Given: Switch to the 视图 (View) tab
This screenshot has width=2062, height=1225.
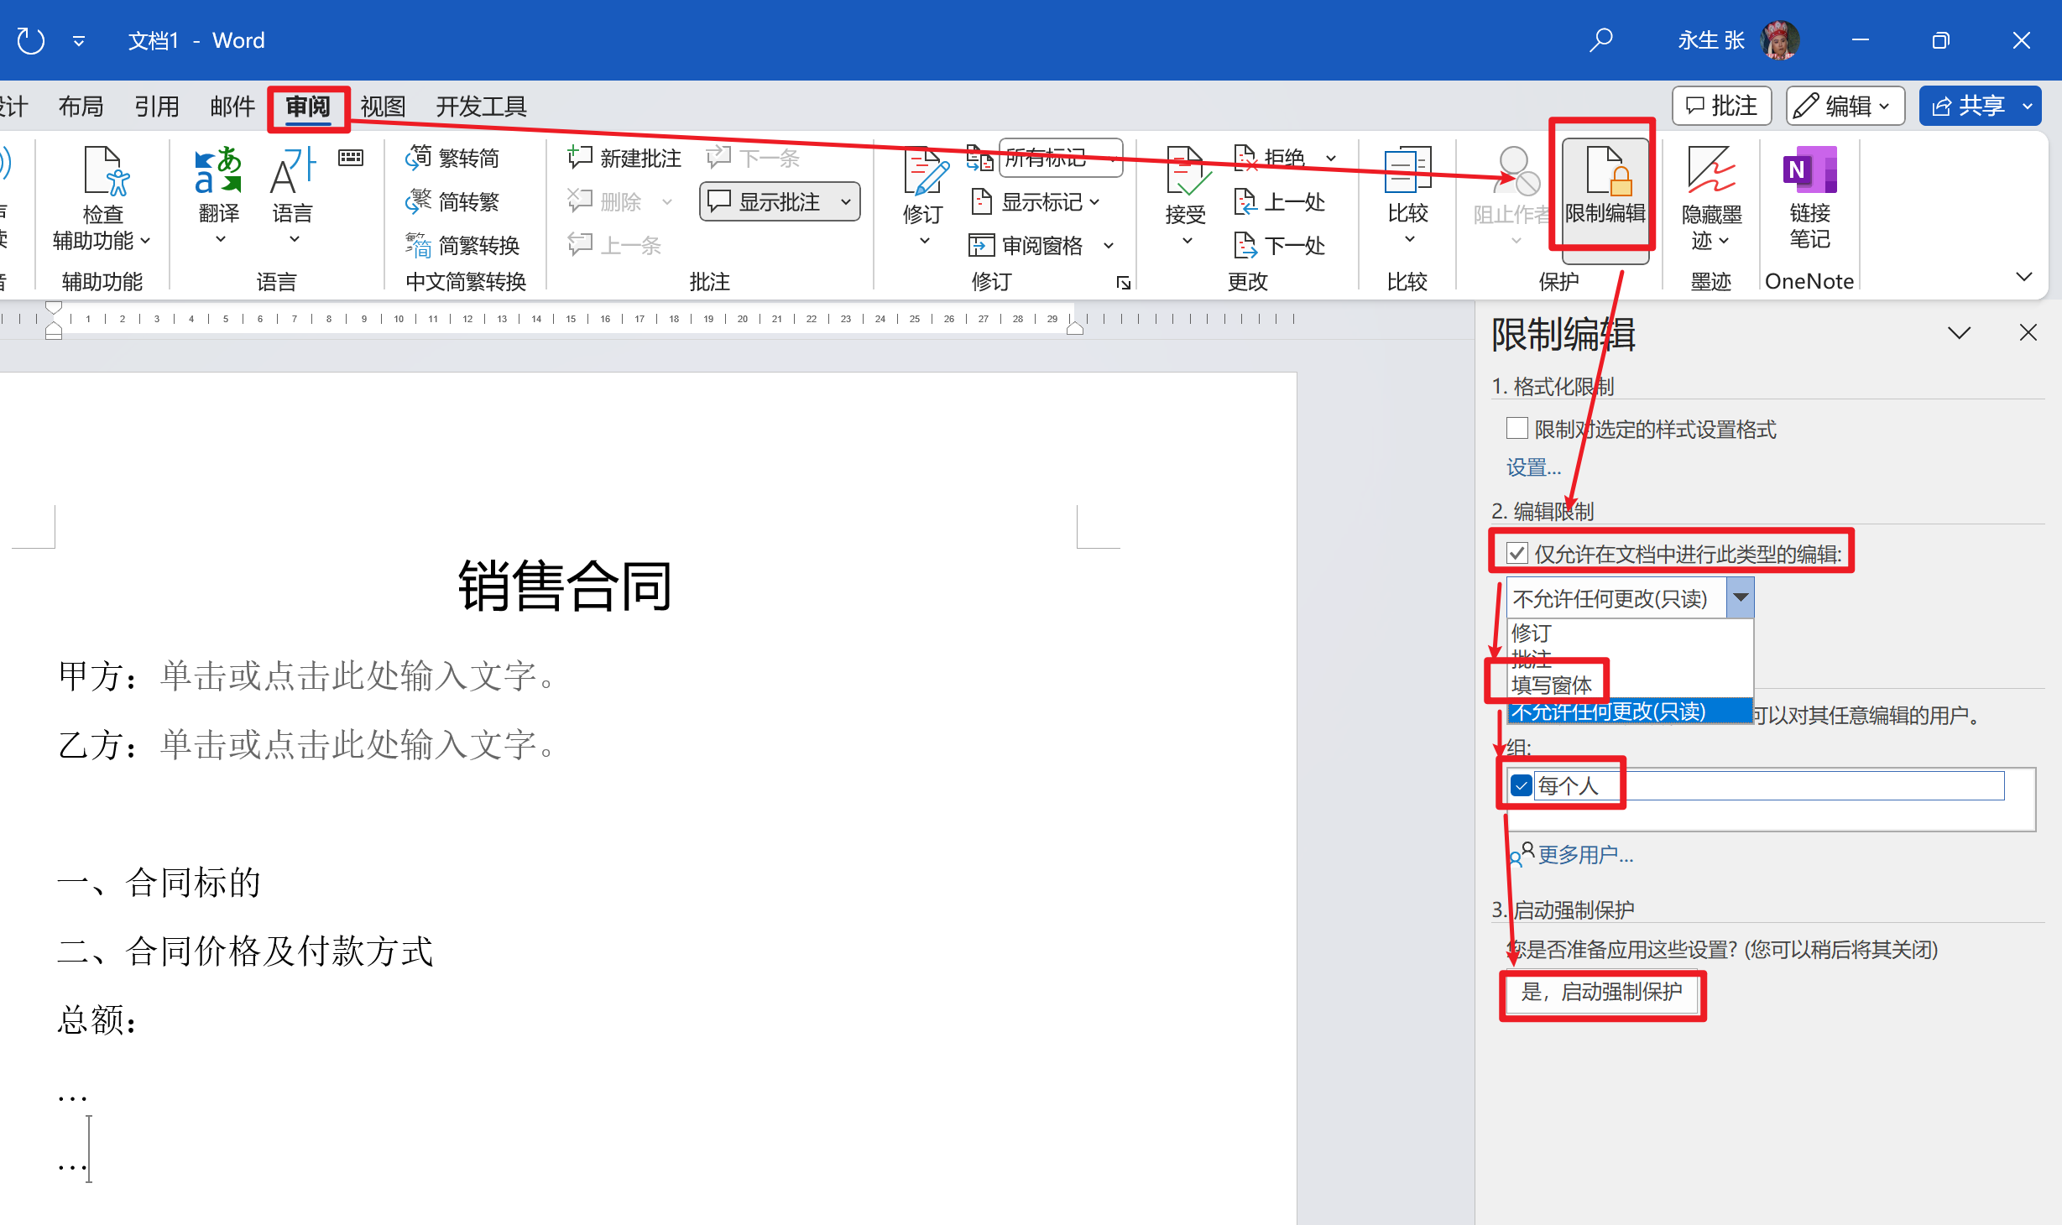Looking at the screenshot, I should [x=383, y=107].
